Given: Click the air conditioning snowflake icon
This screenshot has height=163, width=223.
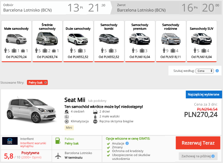Looking at the screenshot, I should tap(66, 121).
